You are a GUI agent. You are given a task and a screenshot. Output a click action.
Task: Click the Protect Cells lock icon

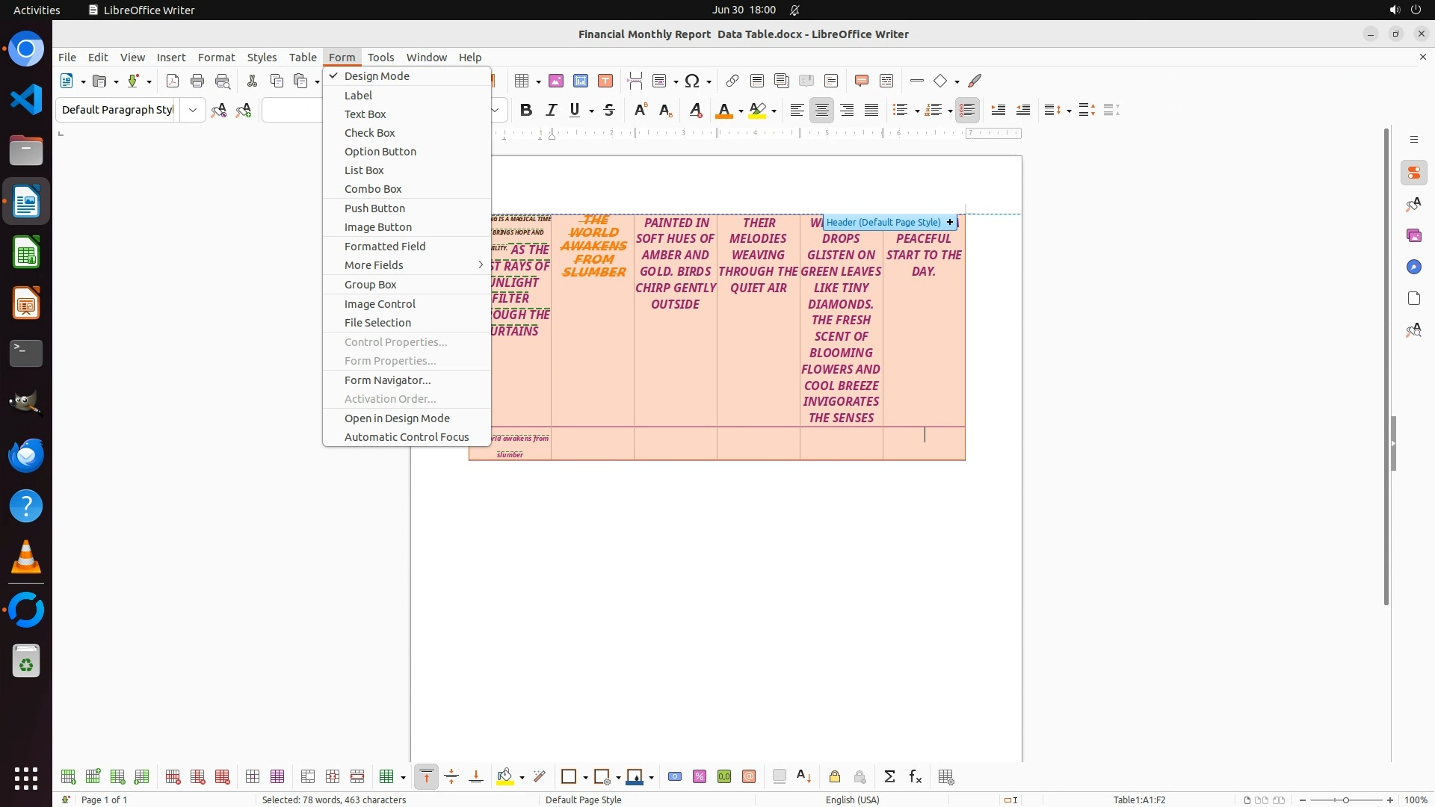(x=835, y=777)
